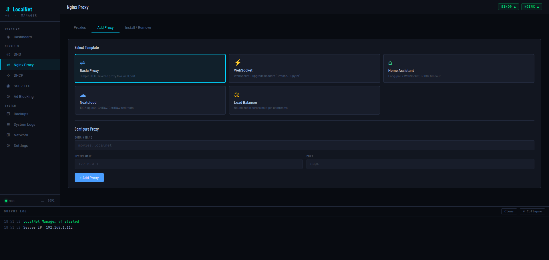Select the Nextcloud template description text
Screen dimensions: 549x260
point(107,108)
